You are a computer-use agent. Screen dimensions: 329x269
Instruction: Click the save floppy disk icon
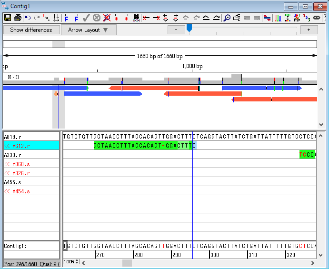8,18
